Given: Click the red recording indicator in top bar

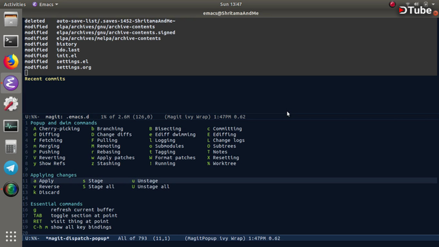Looking at the screenshot, I should pos(392,4).
